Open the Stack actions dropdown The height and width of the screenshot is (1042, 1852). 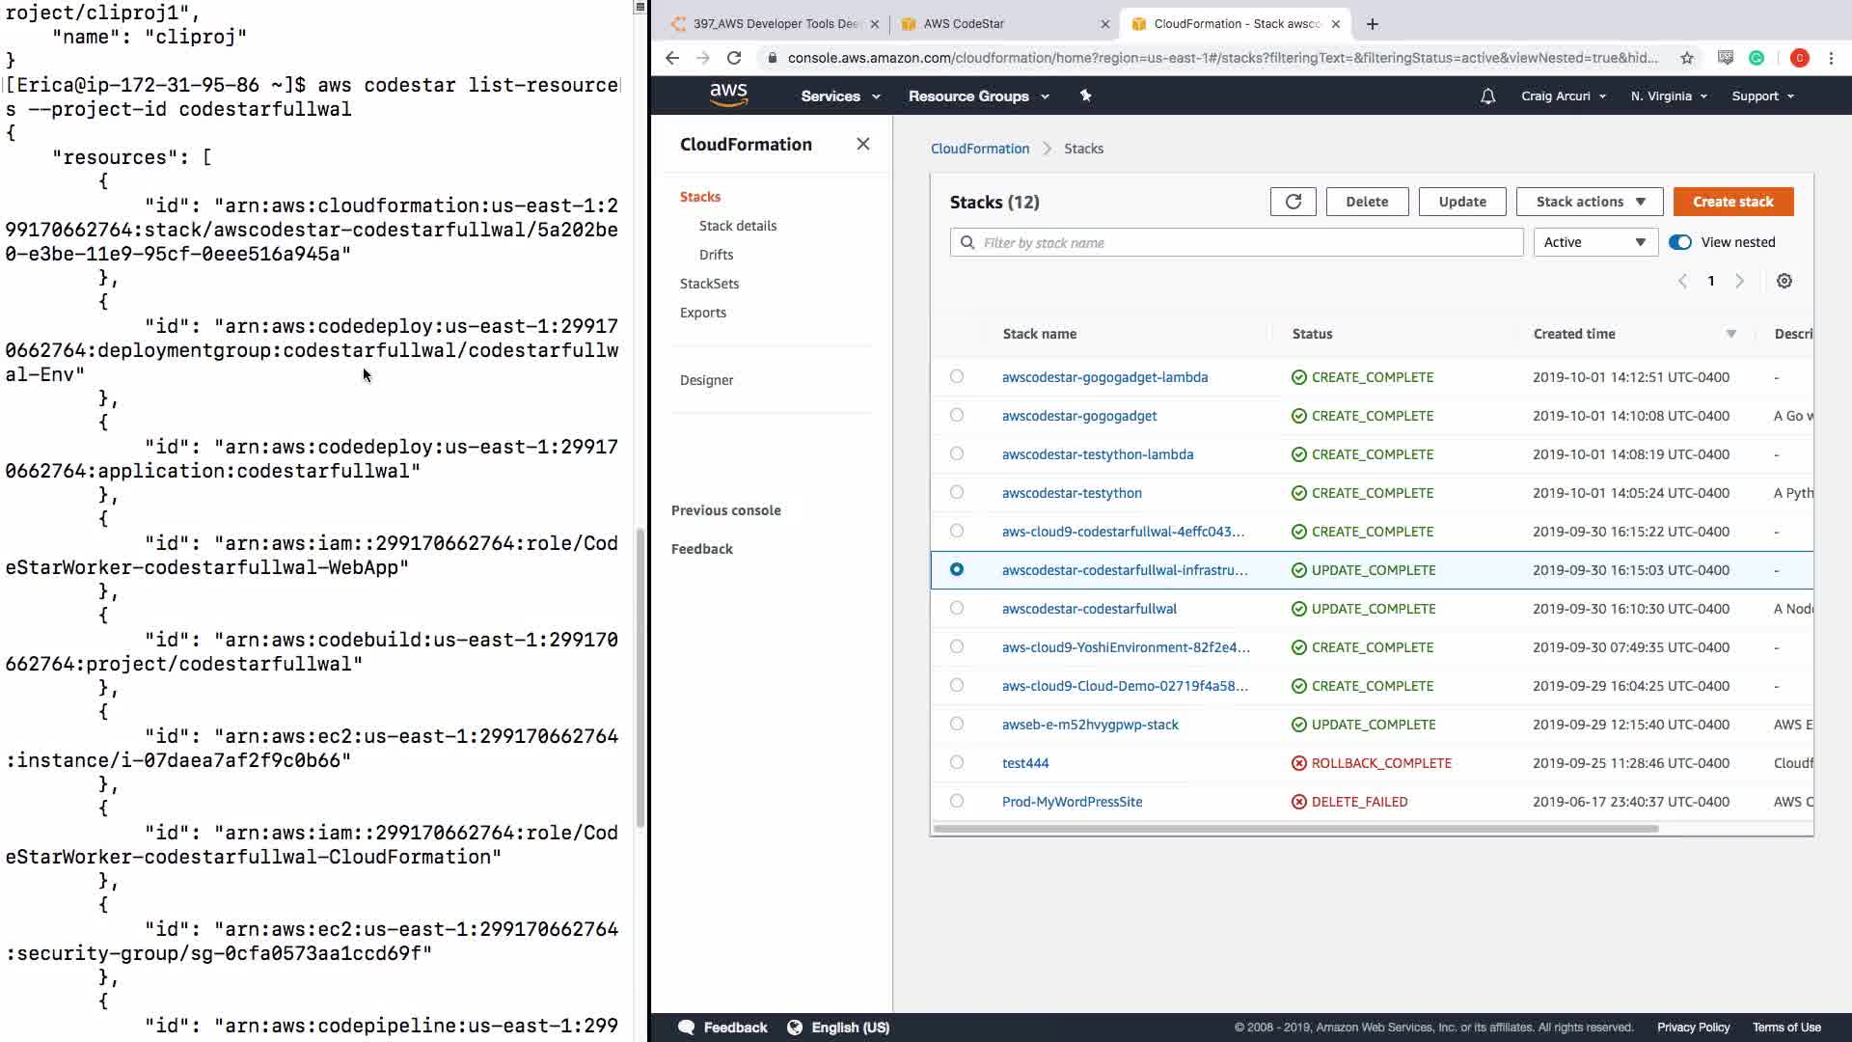[x=1589, y=202]
